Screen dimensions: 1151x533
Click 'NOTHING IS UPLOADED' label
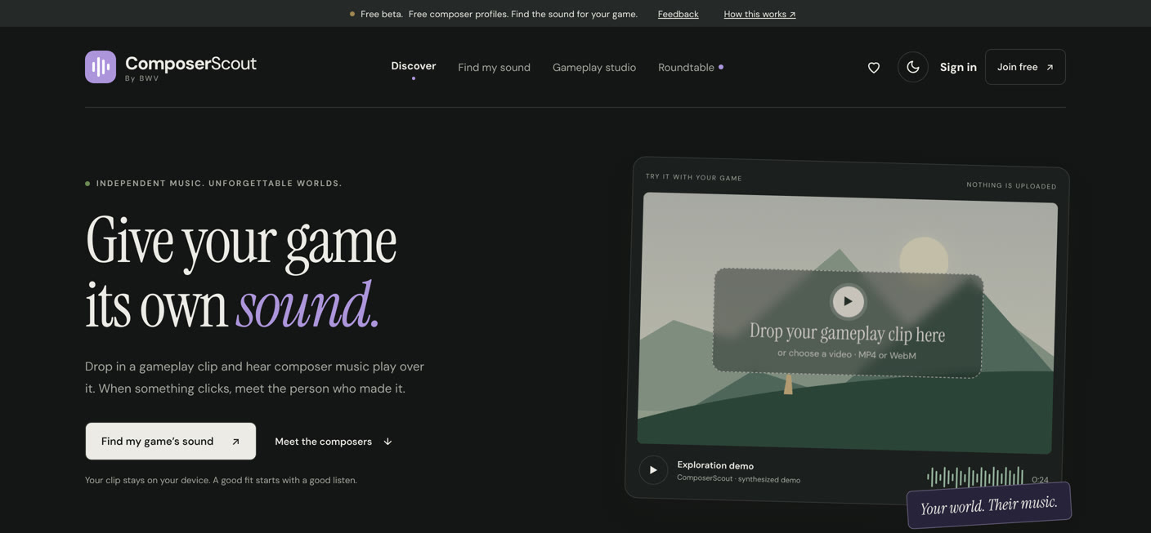coord(1011,185)
